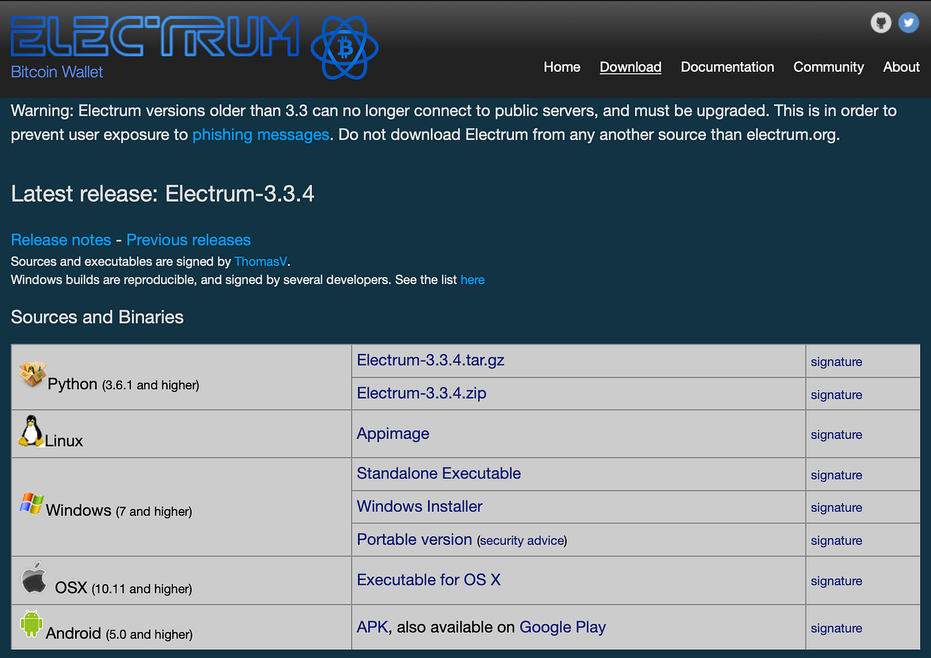Open the ThomasV signer link
The image size is (931, 658).
[261, 261]
